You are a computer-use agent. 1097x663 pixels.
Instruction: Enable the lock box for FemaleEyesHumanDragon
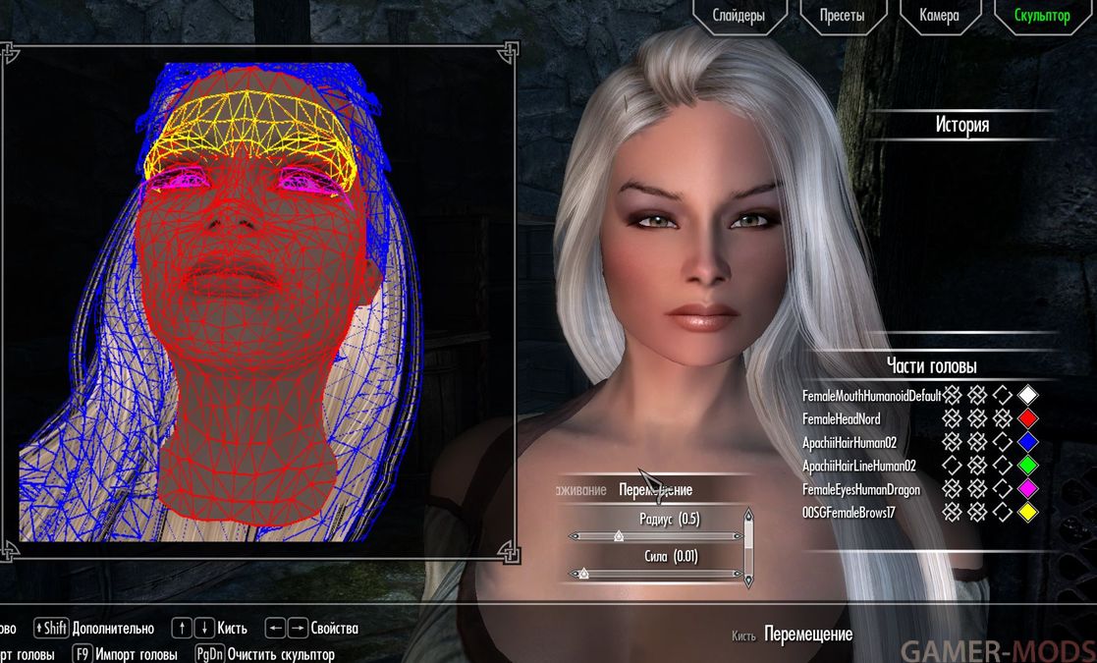[1002, 489]
